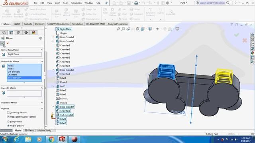Pin the menu bar with pushpin icon
Screen dimensions: 255x143
pos(106,3)
